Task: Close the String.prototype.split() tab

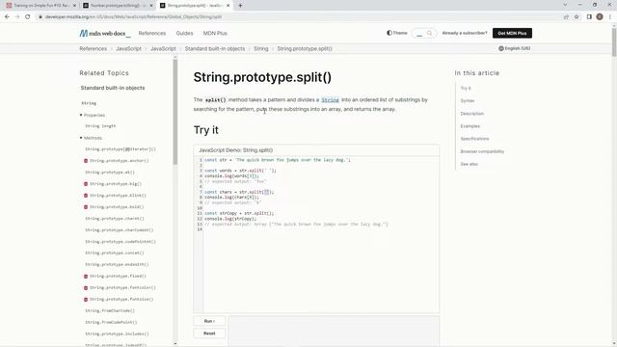Action: click(x=228, y=6)
